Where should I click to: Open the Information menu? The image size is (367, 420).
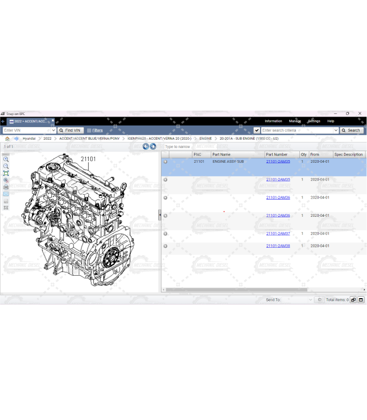pos(273,121)
